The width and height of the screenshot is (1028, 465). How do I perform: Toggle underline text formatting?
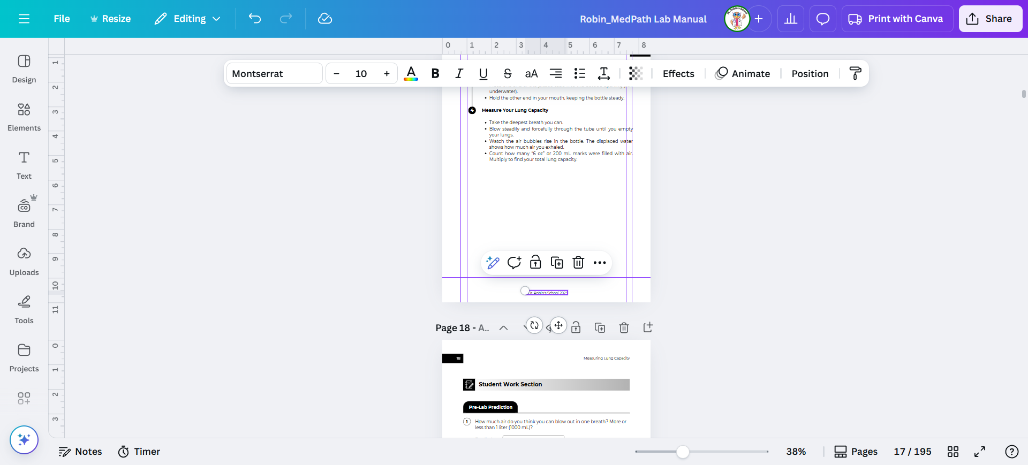[483, 74]
